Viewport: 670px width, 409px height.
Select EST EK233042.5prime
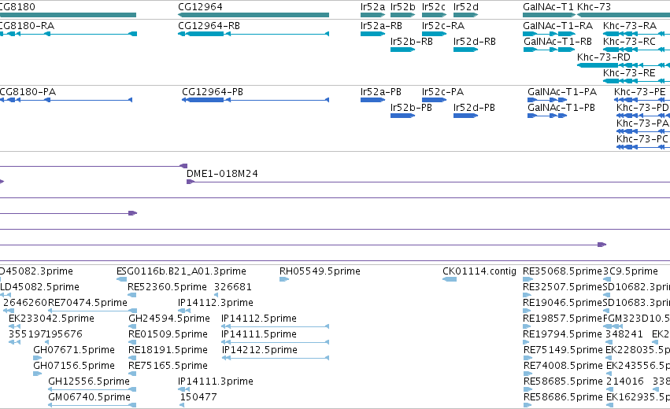click(51, 319)
